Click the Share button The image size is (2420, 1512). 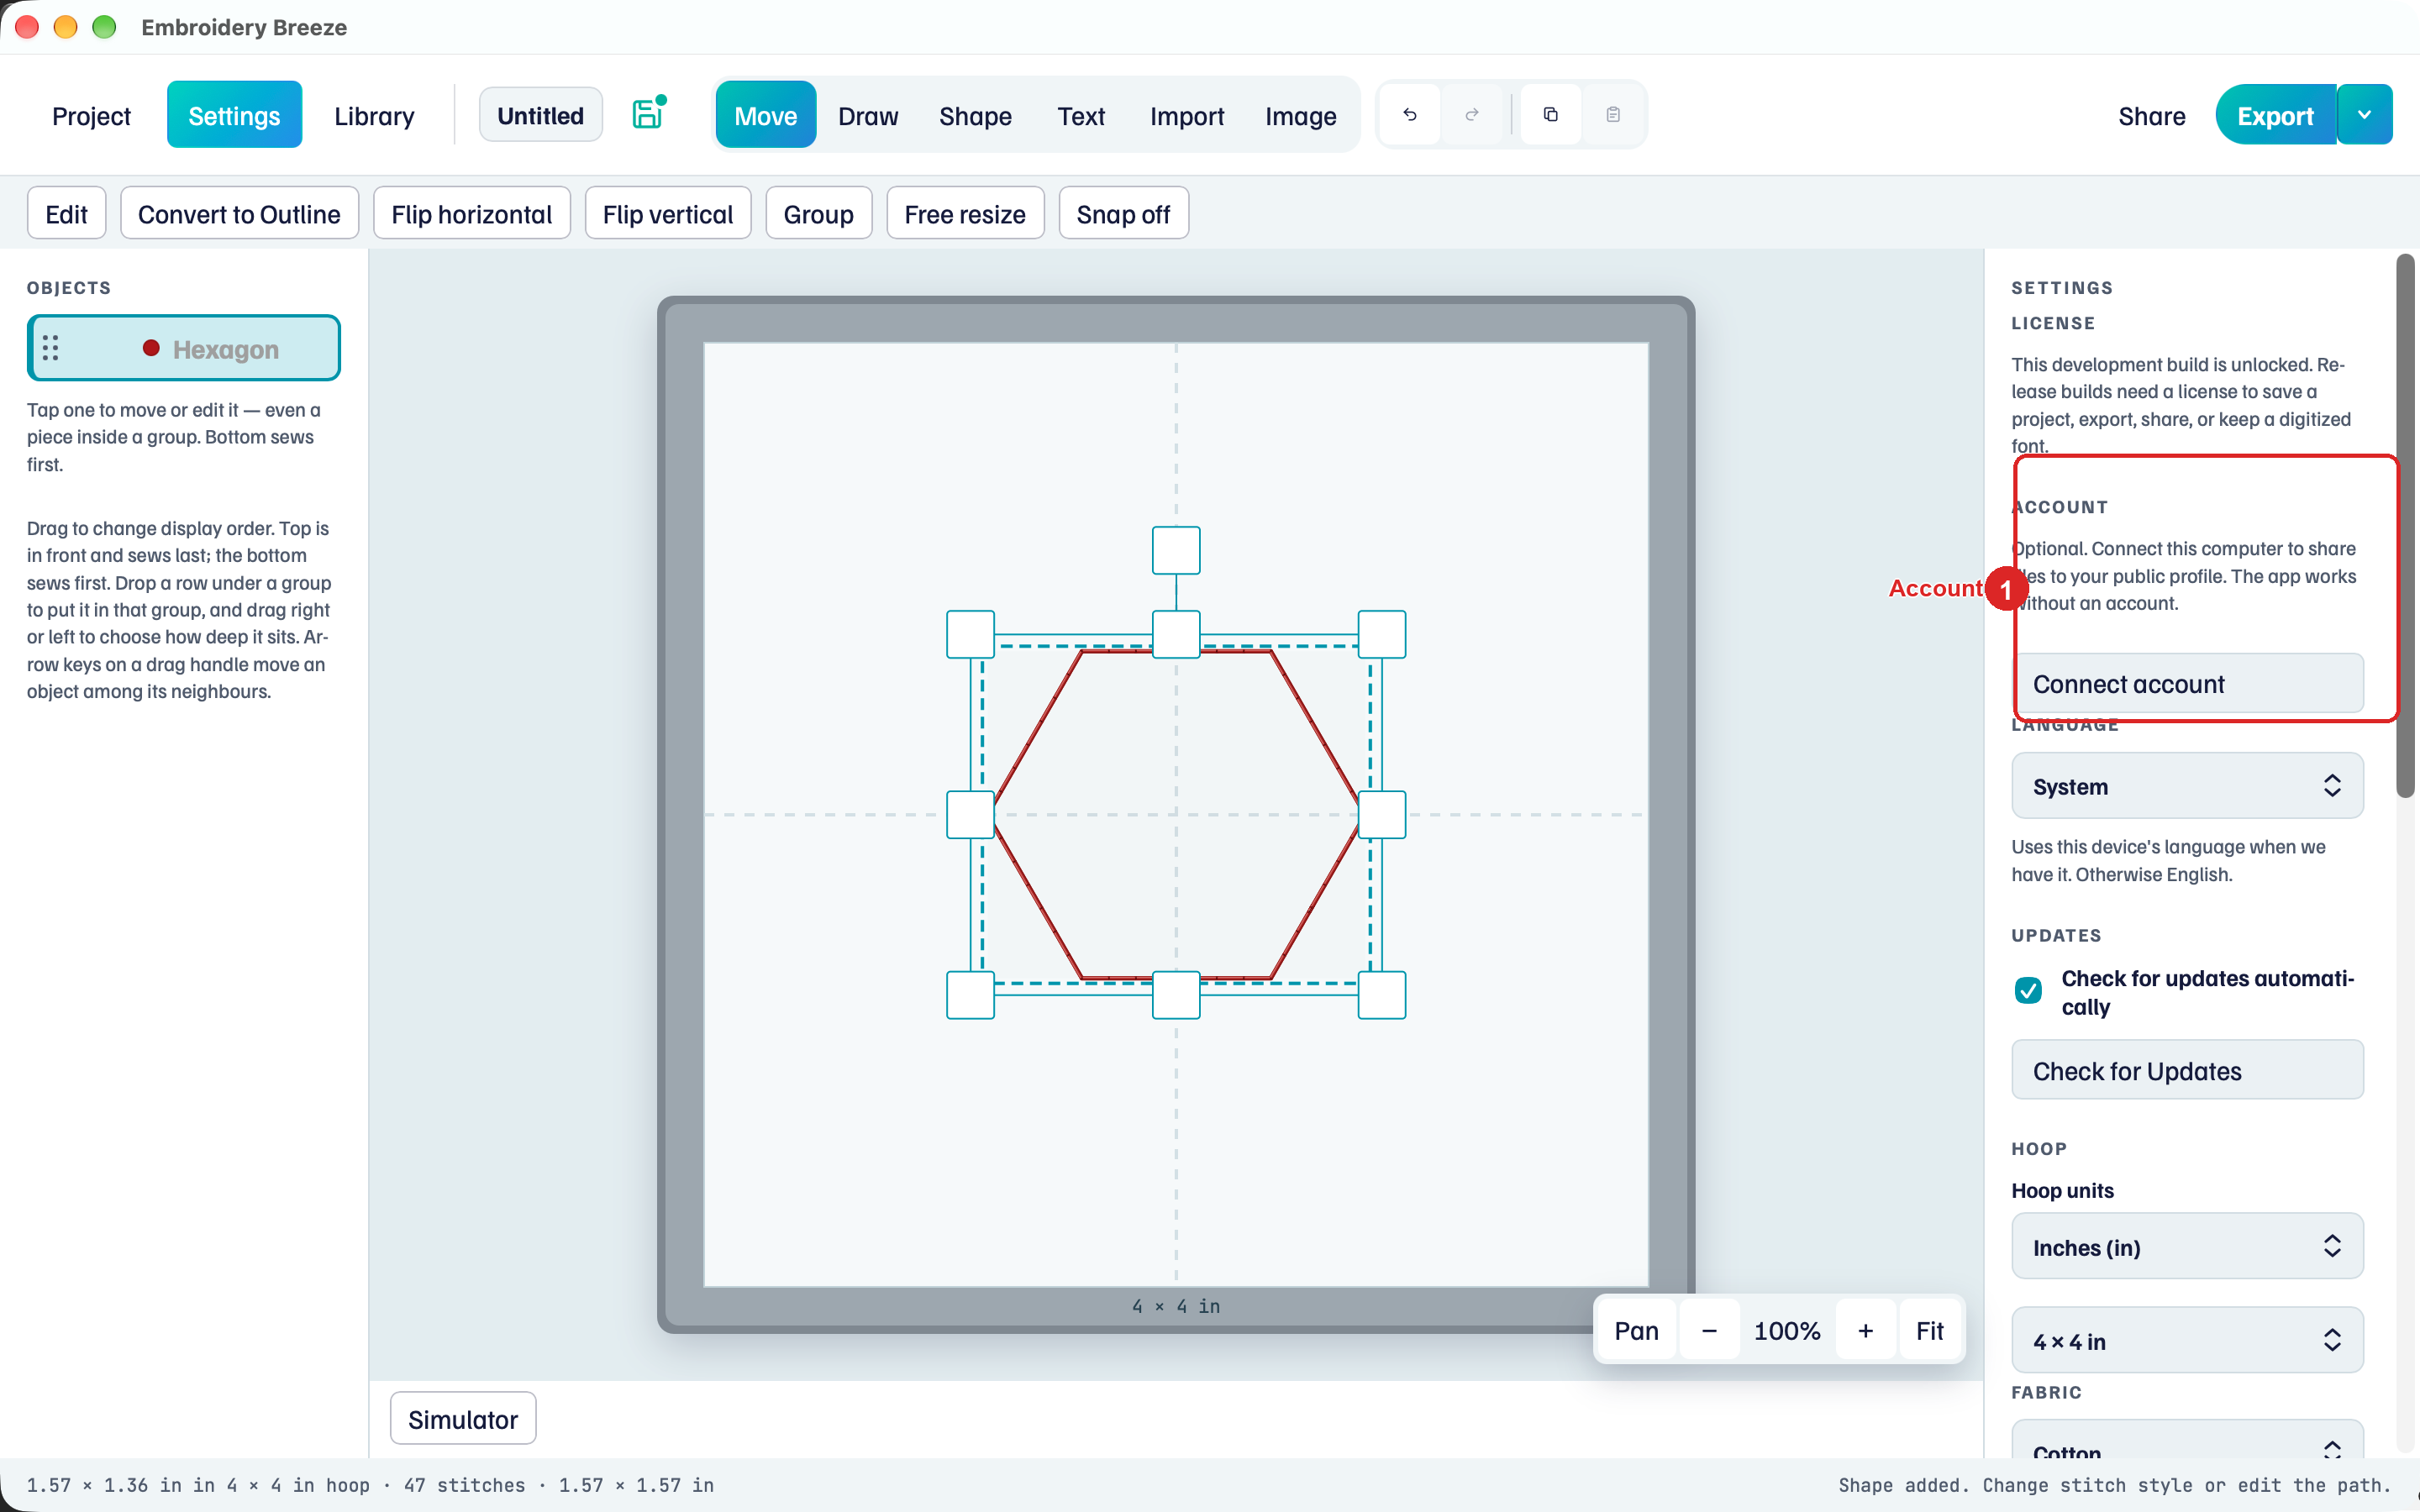2151,115
